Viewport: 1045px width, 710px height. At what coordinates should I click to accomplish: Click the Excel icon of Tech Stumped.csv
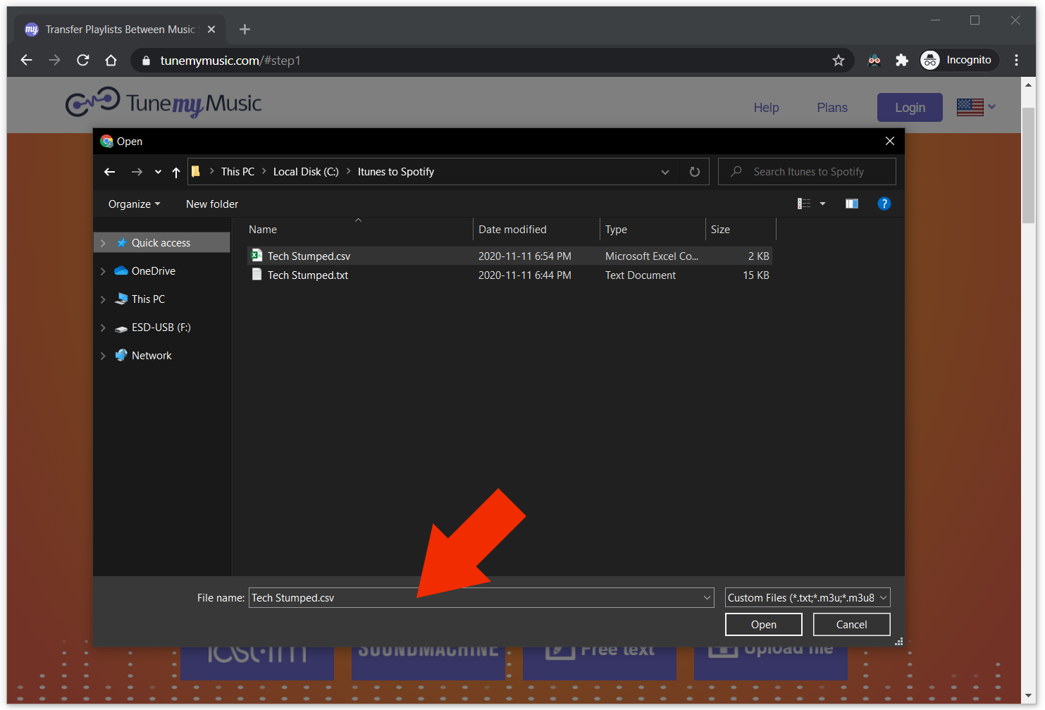(257, 256)
